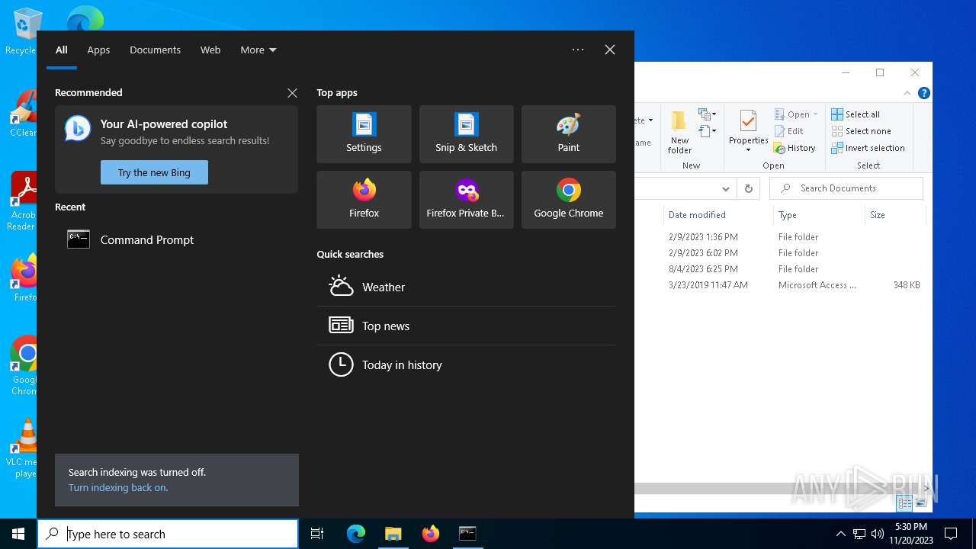Image resolution: width=976 pixels, height=549 pixels.
Task: Click the taskbar search box
Action: point(168,534)
